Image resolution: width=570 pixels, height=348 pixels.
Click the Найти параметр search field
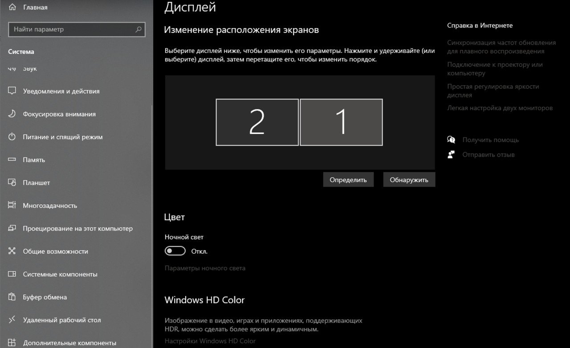coord(77,29)
